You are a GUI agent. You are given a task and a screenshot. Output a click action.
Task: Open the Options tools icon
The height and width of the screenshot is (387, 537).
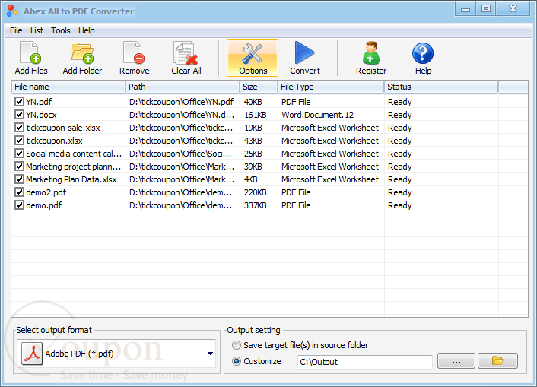click(253, 54)
